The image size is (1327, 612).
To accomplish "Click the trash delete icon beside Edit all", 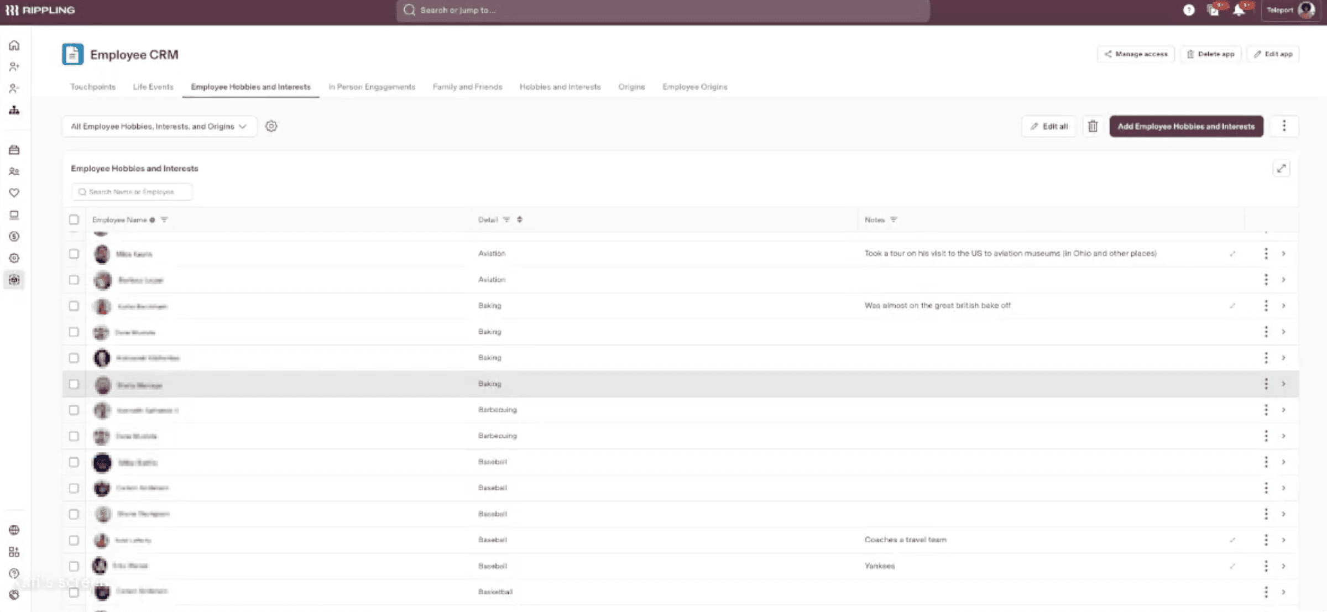I will coord(1093,127).
